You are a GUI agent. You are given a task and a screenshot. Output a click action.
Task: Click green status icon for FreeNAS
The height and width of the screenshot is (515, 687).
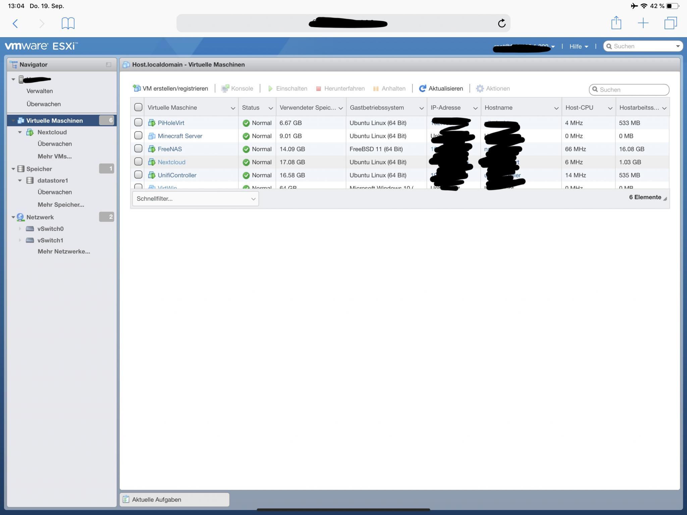tap(246, 149)
